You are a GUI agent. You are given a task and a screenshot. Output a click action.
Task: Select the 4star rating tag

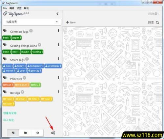(46, 99)
